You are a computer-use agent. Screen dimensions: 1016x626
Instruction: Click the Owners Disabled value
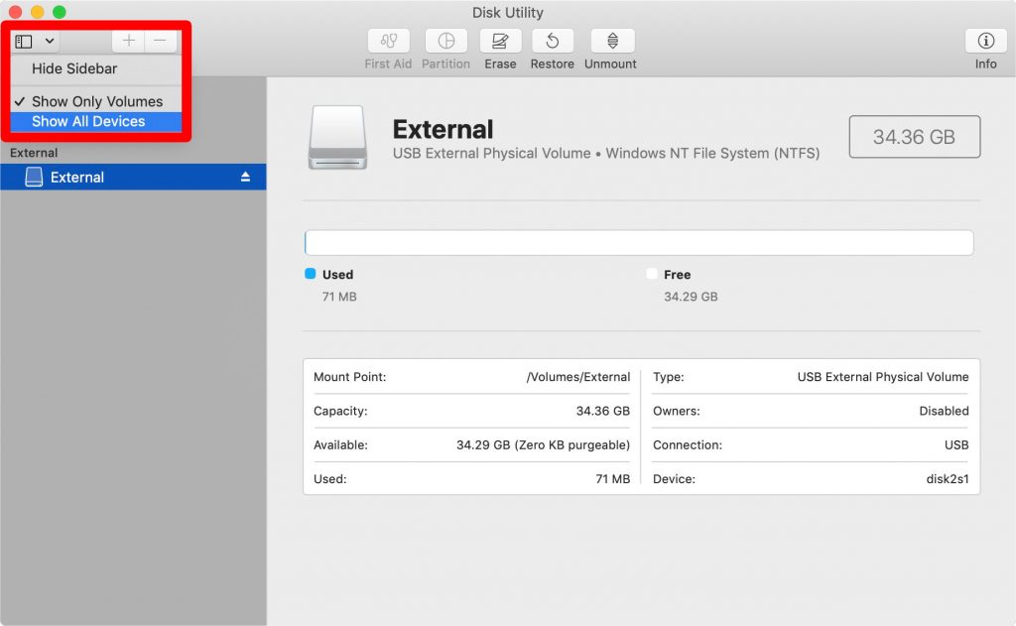coord(945,411)
